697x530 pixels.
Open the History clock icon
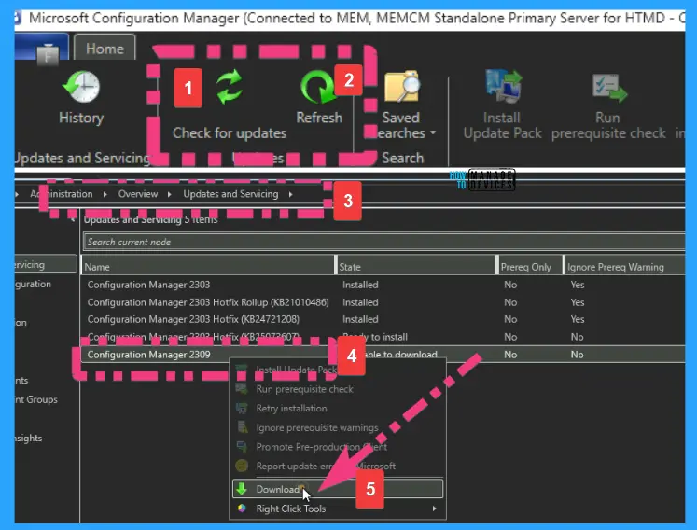pos(81,86)
